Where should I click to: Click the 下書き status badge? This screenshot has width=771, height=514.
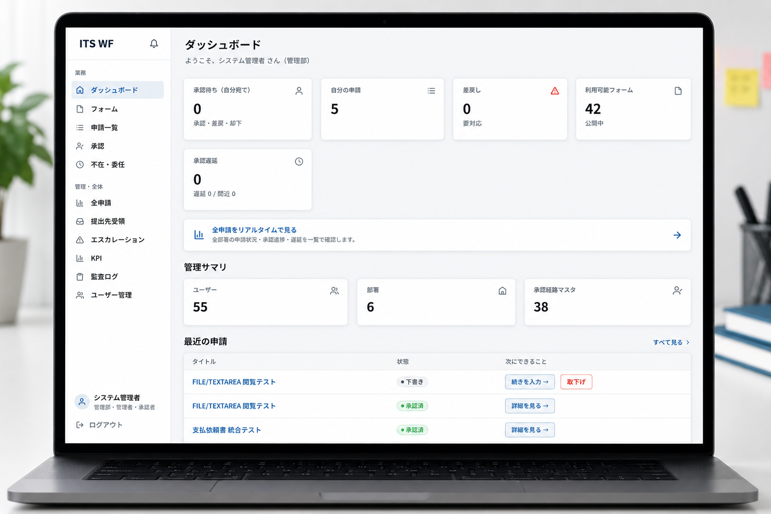[x=412, y=382]
